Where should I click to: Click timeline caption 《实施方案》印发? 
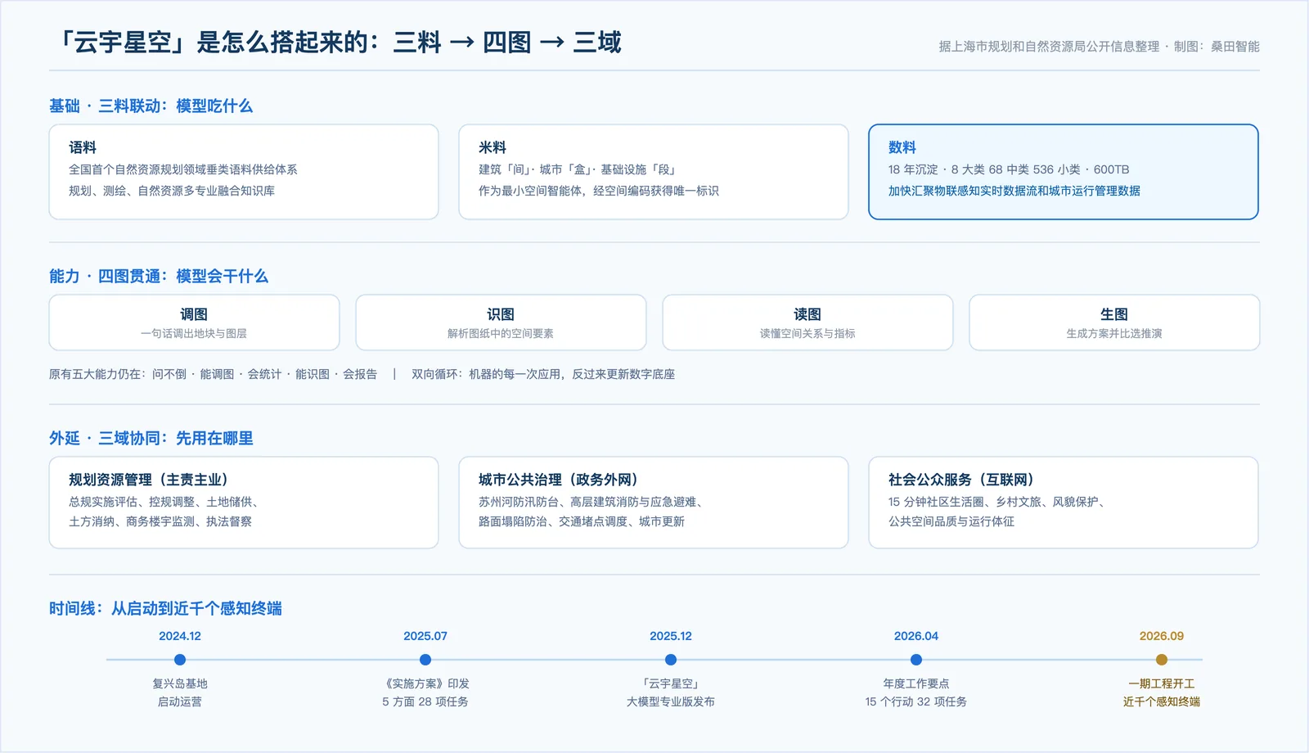click(x=425, y=683)
